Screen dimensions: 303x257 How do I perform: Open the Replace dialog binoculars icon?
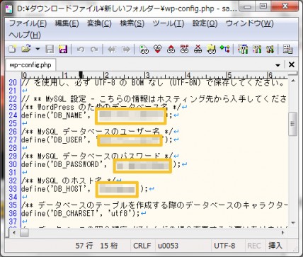pyautogui.click(x=185, y=49)
